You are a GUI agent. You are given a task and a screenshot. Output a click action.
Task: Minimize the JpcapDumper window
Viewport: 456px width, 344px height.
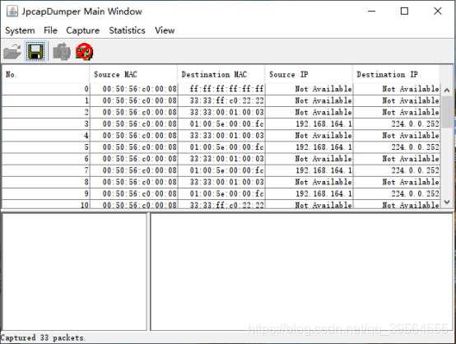372,12
